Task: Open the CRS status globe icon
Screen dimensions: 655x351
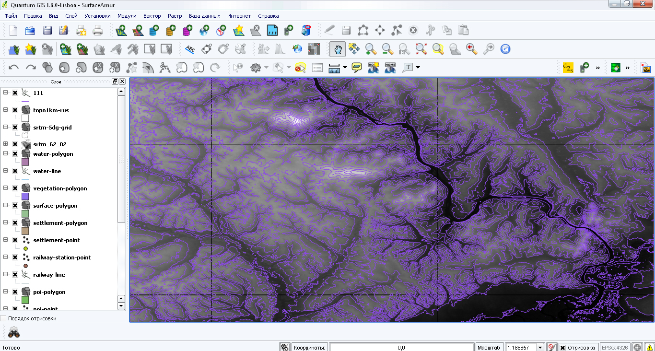Action: tap(637, 347)
